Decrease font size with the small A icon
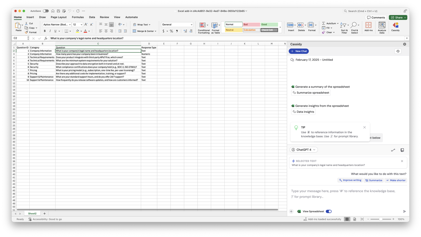This screenshot has width=421, height=237. (x=91, y=24)
